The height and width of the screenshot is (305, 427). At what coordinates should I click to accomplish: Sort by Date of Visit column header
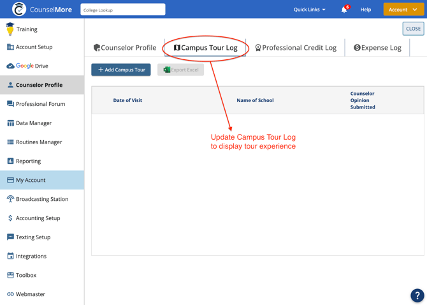(127, 100)
